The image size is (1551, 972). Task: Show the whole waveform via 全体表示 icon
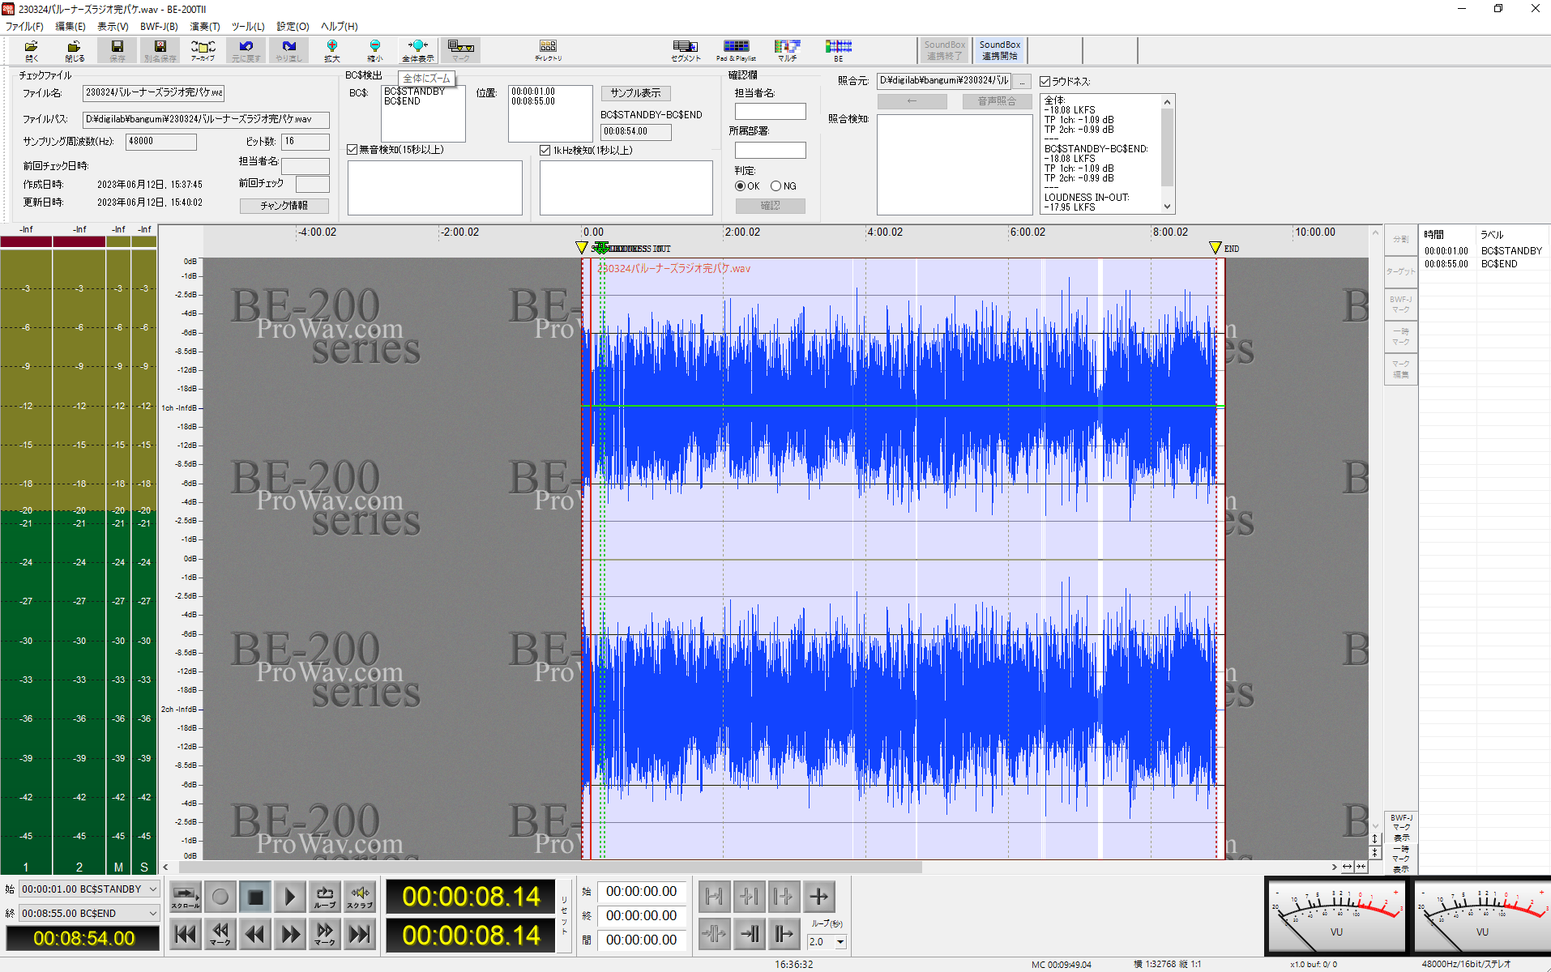coord(418,50)
